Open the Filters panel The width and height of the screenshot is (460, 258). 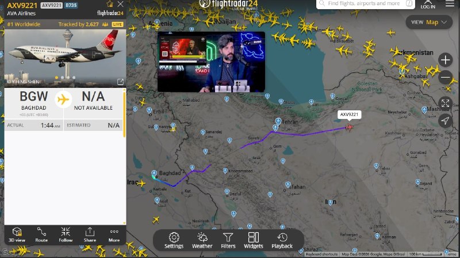point(228,240)
